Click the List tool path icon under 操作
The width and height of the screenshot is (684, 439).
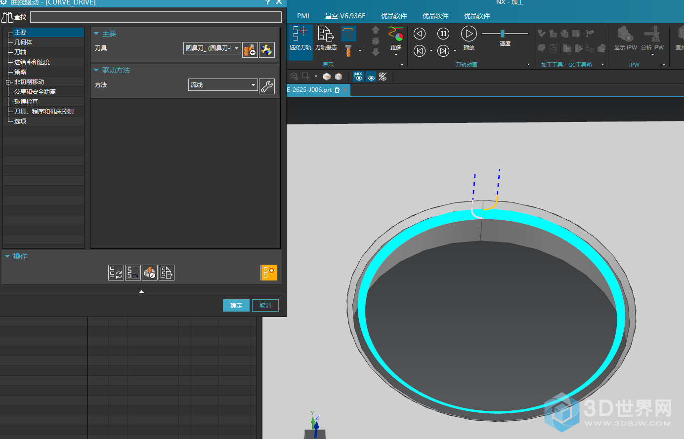(x=167, y=273)
